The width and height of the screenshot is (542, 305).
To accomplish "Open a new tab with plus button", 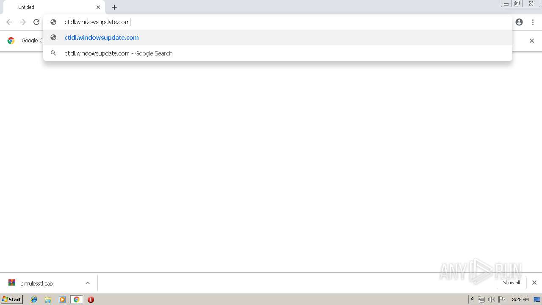I will click(114, 7).
